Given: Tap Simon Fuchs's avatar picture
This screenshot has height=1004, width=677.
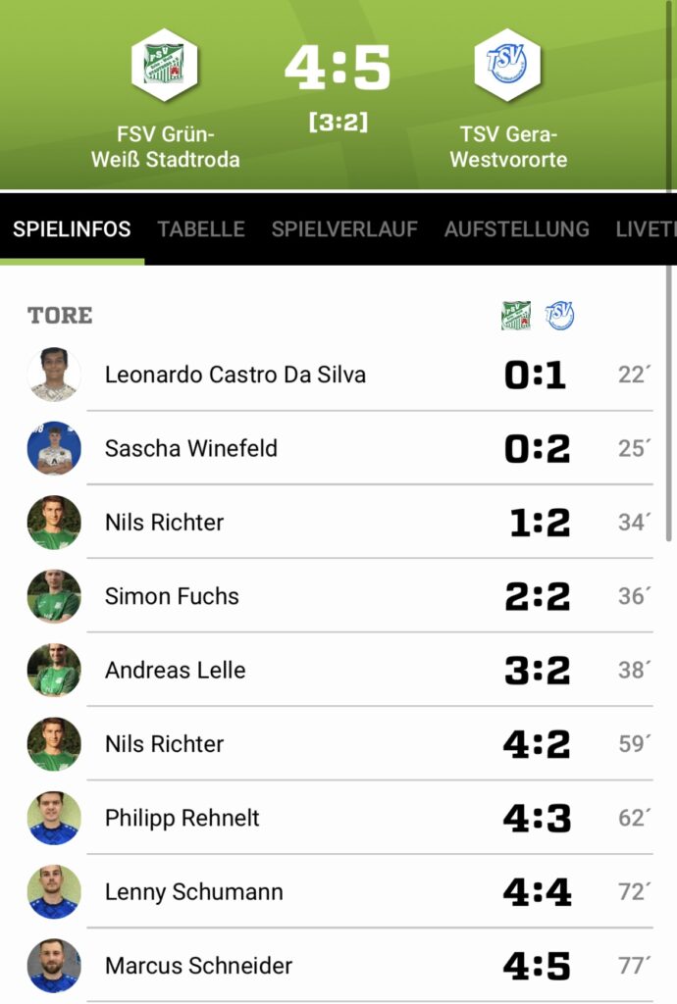Looking at the screenshot, I should [54, 596].
